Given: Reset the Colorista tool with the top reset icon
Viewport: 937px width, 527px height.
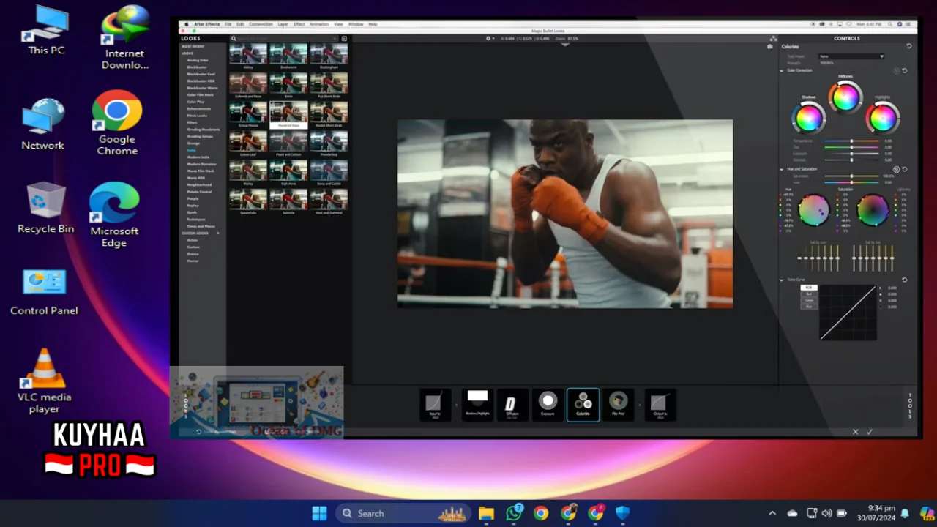Looking at the screenshot, I should (909, 46).
